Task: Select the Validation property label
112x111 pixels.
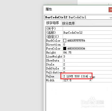Action: point(54,72)
